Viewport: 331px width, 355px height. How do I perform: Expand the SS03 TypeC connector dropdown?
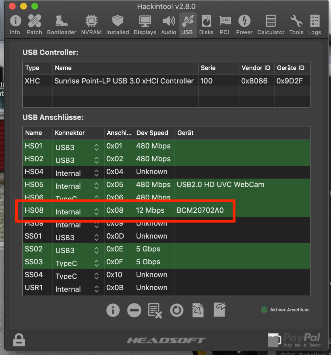[96, 263]
